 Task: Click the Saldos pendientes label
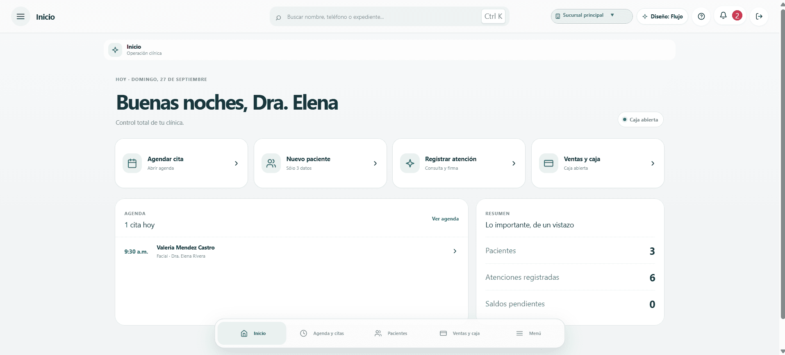pyautogui.click(x=515, y=304)
